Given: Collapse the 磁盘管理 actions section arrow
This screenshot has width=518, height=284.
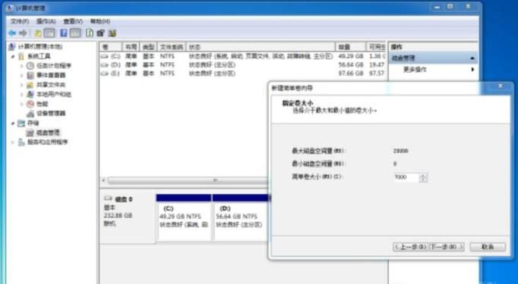Looking at the screenshot, I should pyautogui.click(x=472, y=58).
